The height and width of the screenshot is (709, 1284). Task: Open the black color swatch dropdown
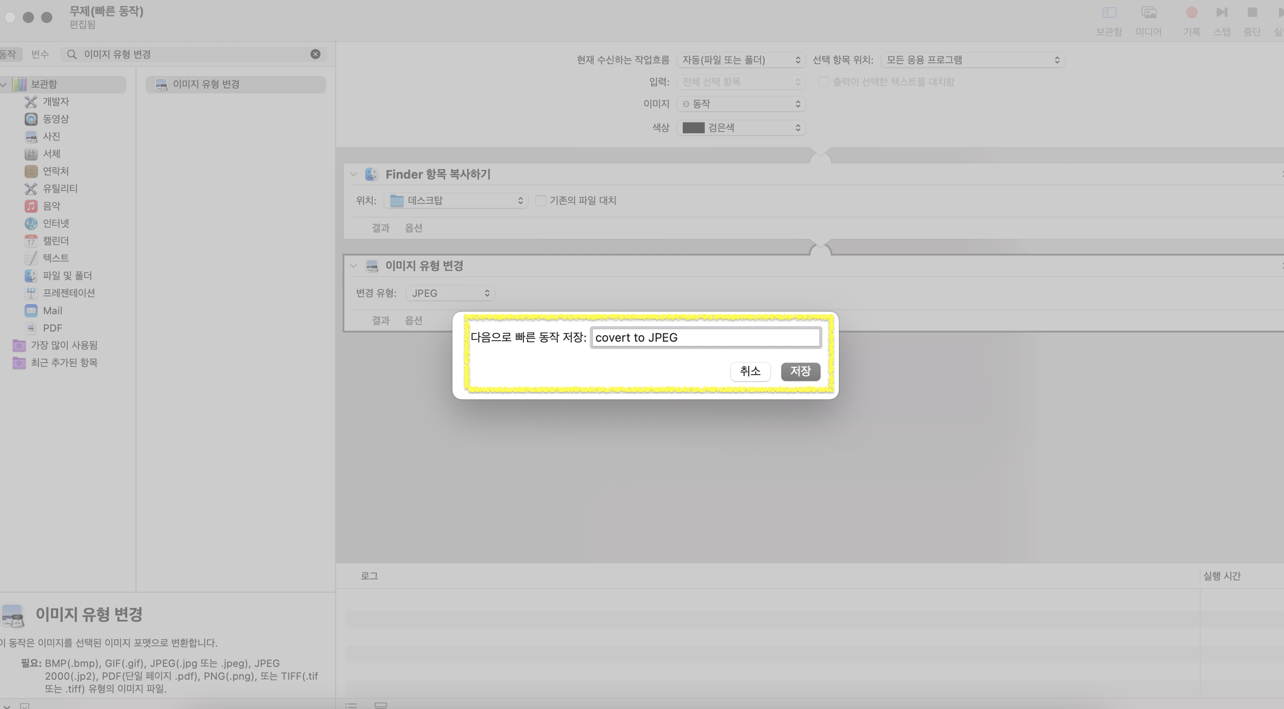pos(741,128)
